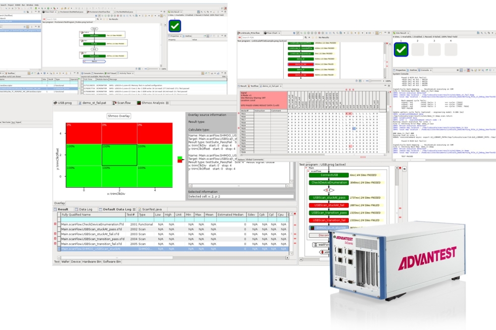Tick checkbox for USBScan_transition_fail.sTd row
Image resolution: width=496 pixels, height=330 pixels.
point(59,244)
